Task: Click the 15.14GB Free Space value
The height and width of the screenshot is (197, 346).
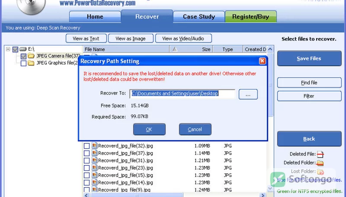Action: [140, 105]
